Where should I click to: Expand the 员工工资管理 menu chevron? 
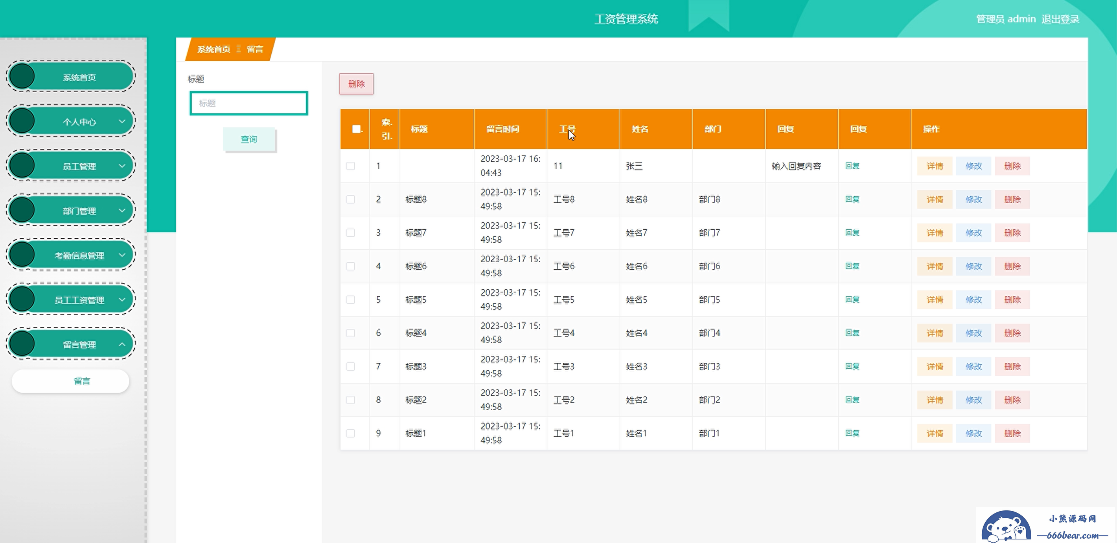click(122, 300)
